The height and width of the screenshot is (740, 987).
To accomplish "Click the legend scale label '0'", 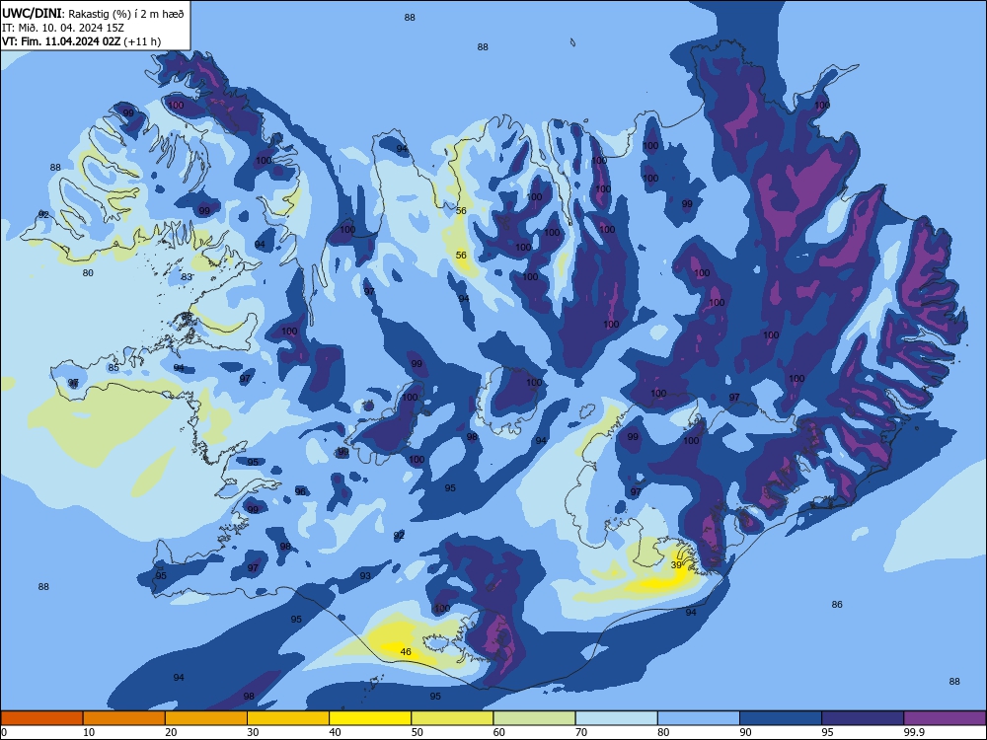I will point(4,732).
